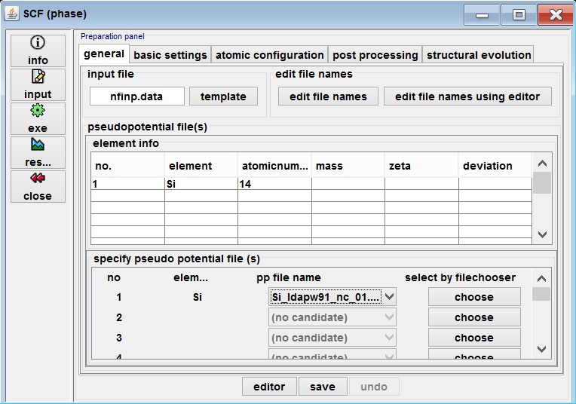Click edit file names using editor button
576x404 pixels.
pyautogui.click(x=467, y=96)
